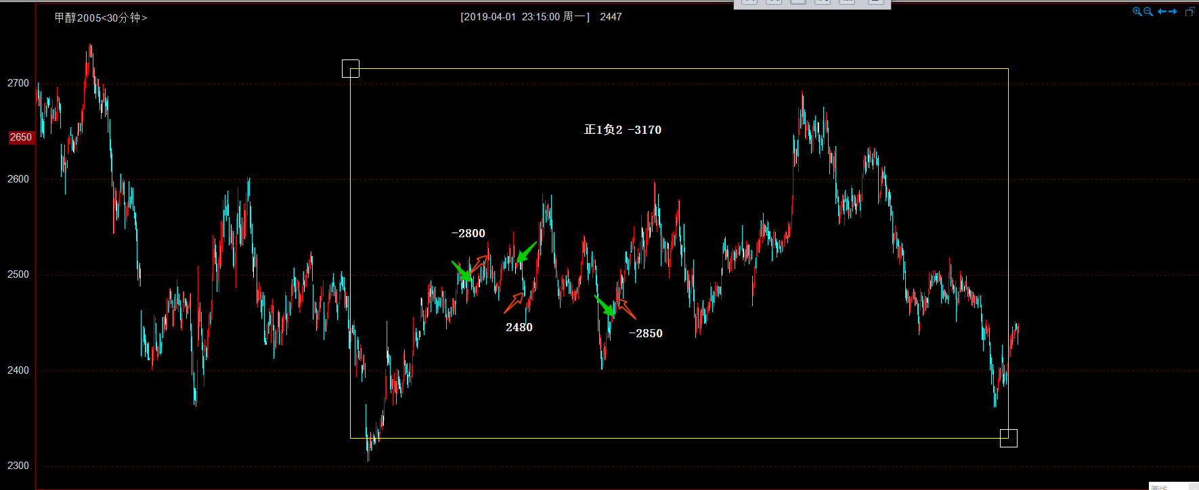Zoom in the chart with magnifier plus

click(1137, 11)
